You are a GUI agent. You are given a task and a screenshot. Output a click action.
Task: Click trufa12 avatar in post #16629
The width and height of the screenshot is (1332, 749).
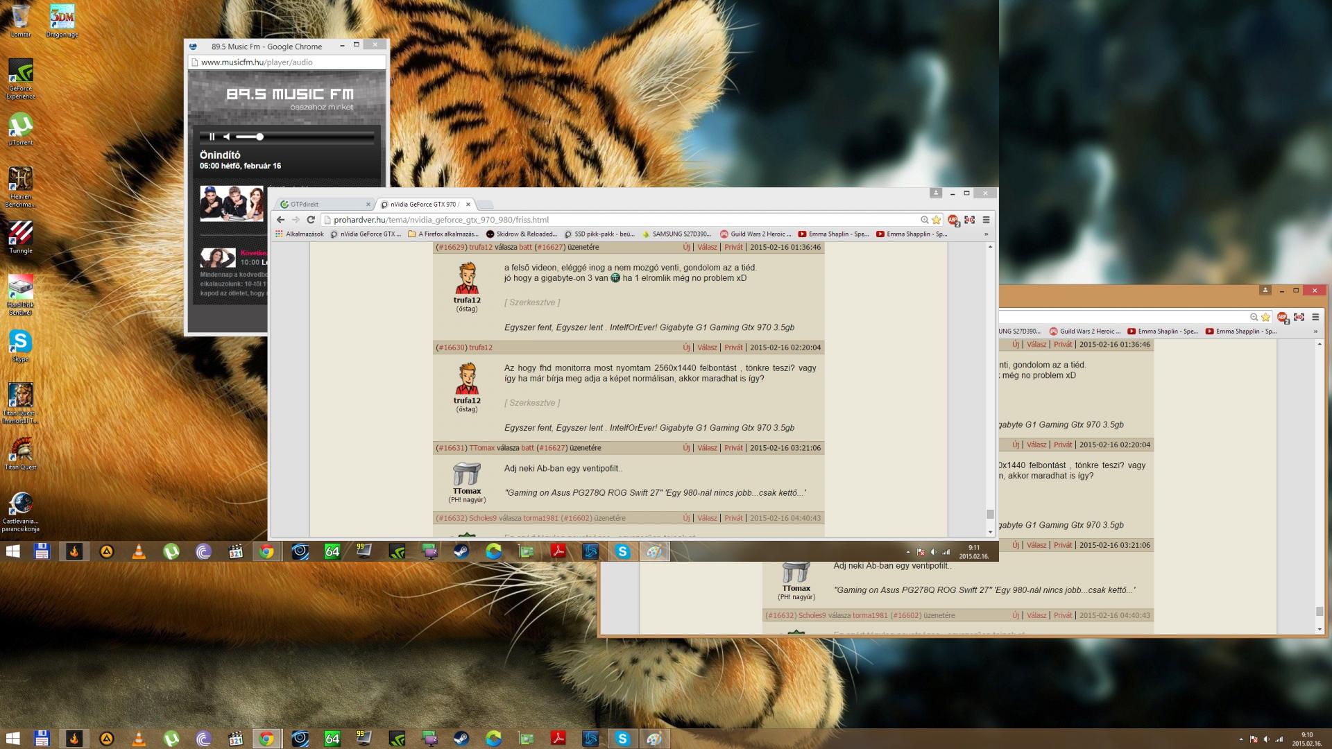467,279
